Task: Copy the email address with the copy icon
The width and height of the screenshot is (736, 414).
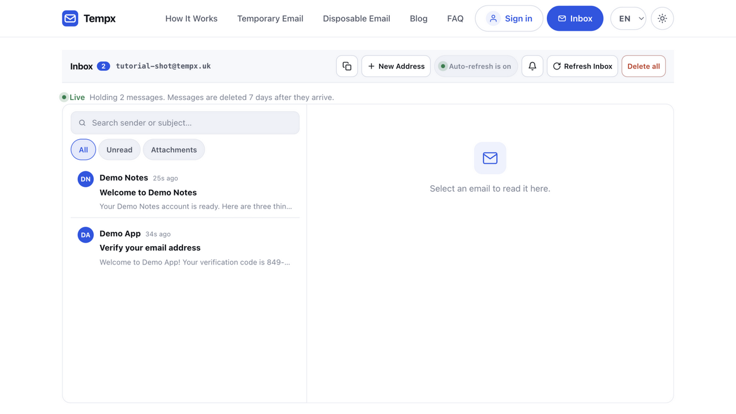Action: pyautogui.click(x=347, y=66)
